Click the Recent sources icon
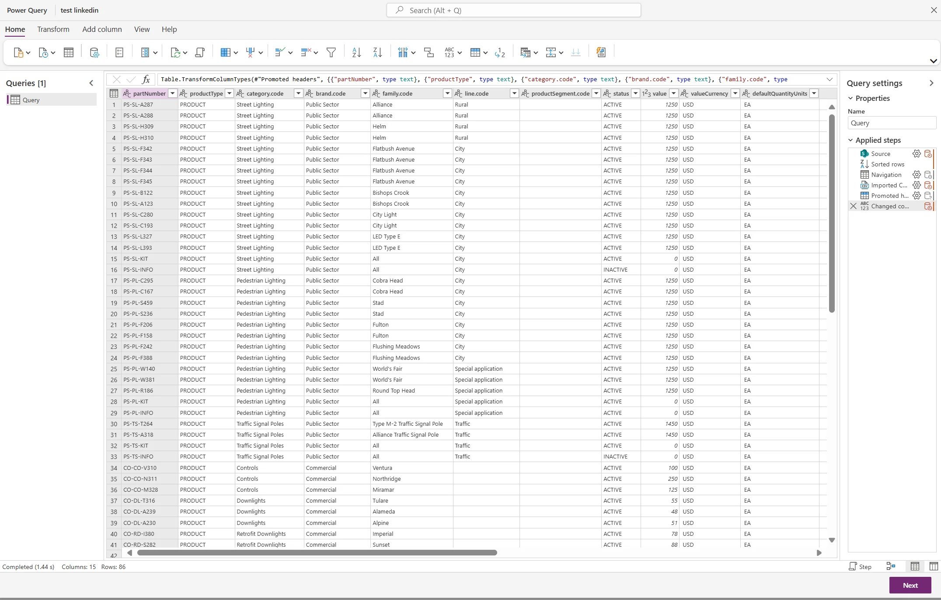This screenshot has height=600, width=941. [x=43, y=52]
